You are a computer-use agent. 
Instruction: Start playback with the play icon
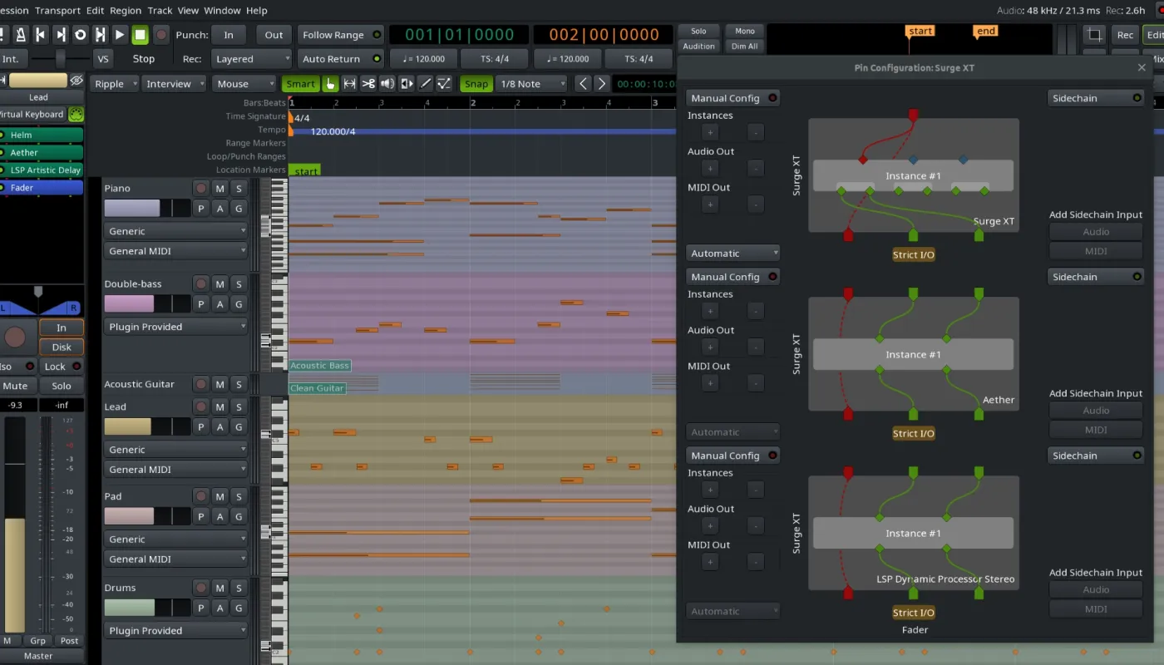click(120, 34)
